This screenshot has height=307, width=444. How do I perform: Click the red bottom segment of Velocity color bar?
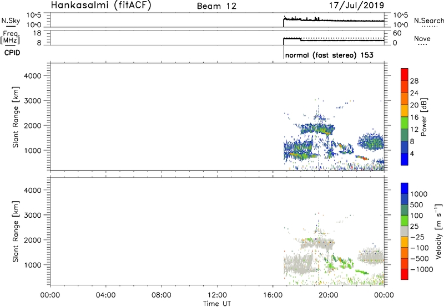pos(405,274)
